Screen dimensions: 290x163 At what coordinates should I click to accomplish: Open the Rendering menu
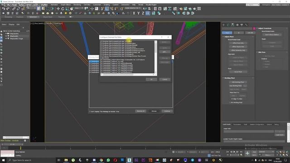pyautogui.click(x=77, y=5)
